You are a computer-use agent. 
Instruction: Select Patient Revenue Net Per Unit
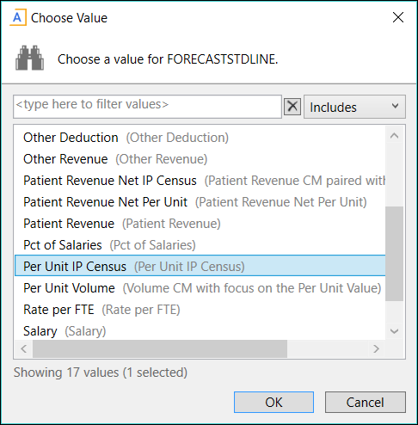click(x=200, y=202)
